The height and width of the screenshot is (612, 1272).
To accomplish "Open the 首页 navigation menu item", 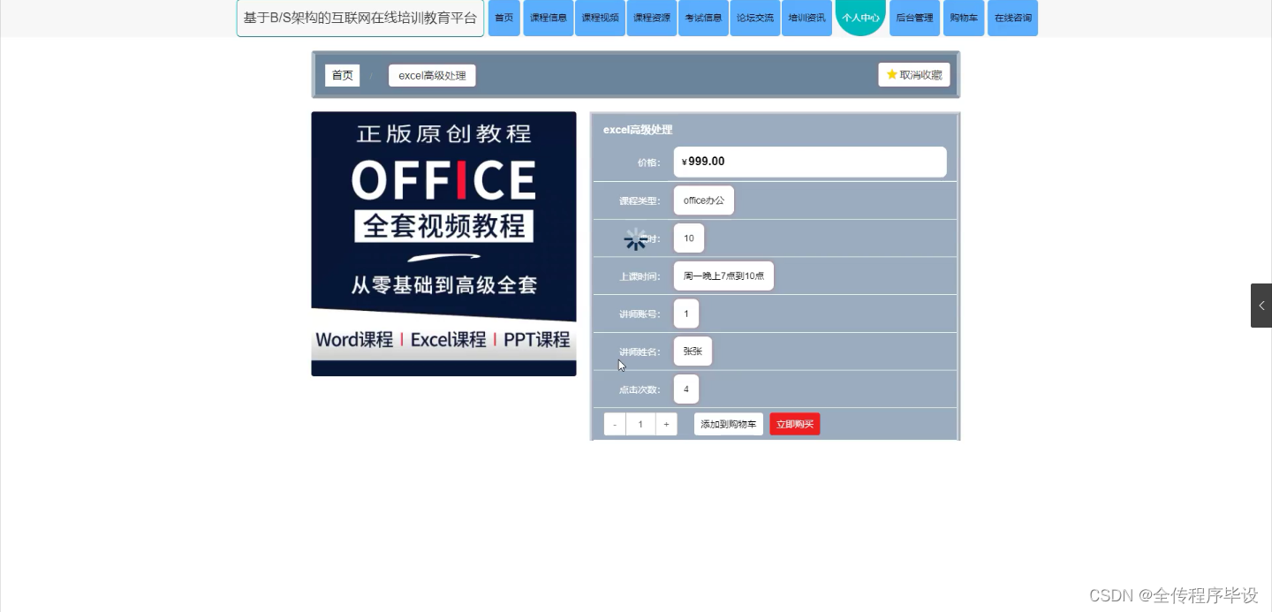I will (504, 18).
